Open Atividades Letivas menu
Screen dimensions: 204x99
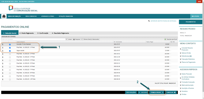pos(48,16)
